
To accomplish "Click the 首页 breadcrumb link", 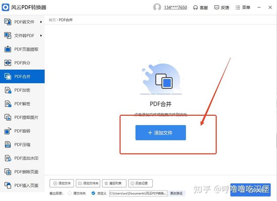I will pos(52,20).
